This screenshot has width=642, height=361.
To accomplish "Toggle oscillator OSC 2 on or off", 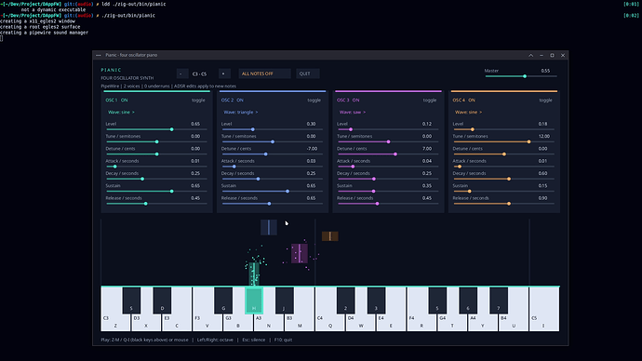I will click(x=314, y=100).
